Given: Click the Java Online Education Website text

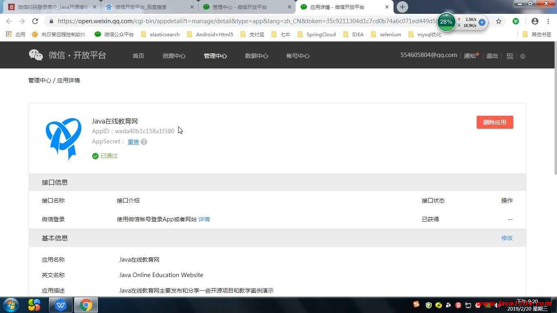Looking at the screenshot, I should tap(161, 275).
